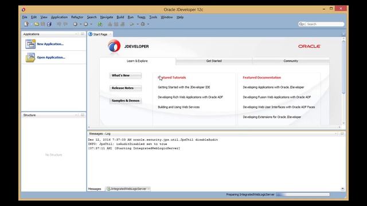
Task: Open the Application menu
Action: [59, 17]
